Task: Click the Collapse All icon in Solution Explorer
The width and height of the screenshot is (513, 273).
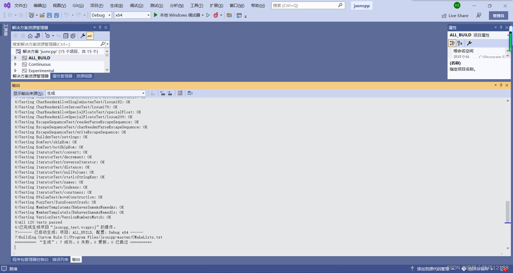Action: pos(66,36)
